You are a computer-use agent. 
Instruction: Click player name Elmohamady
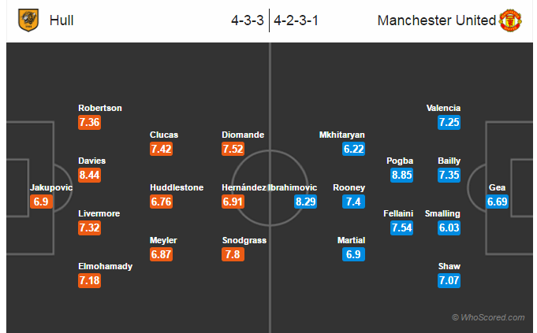(105, 266)
